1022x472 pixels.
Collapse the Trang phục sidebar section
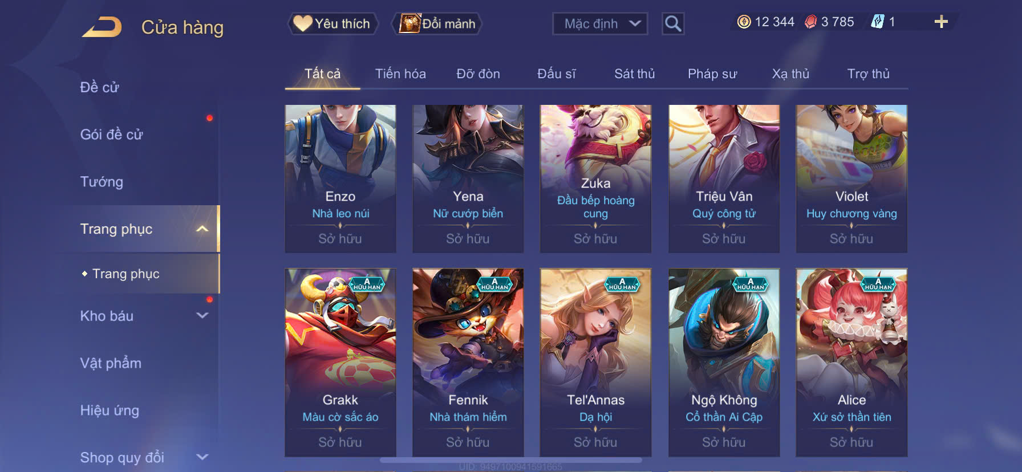[x=202, y=229]
